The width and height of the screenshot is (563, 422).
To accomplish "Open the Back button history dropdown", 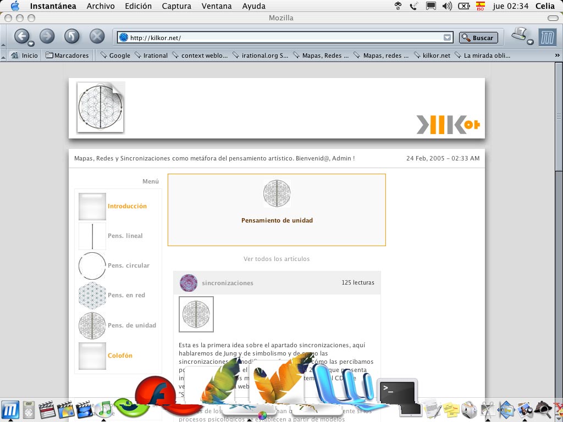I will (x=31, y=43).
